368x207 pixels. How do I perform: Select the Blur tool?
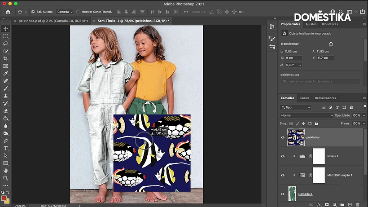(x=6, y=126)
